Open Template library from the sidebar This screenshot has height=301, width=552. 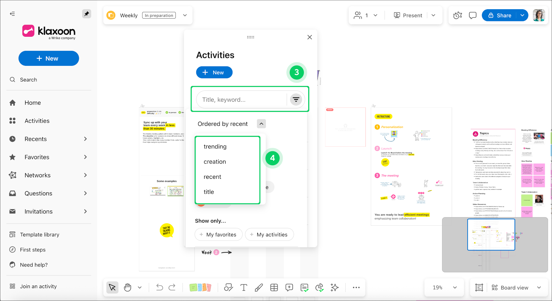pyautogui.click(x=39, y=234)
